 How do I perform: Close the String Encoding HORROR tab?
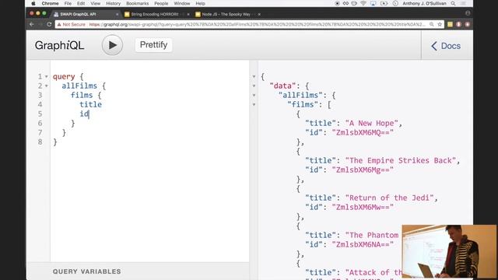(188, 14)
